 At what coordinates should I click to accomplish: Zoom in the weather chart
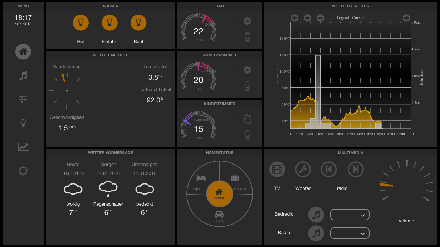pos(308,18)
